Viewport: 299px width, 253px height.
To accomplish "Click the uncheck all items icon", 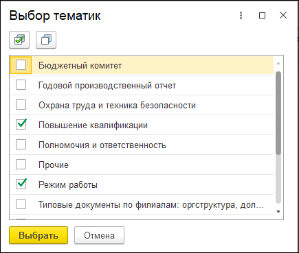I will click(46, 40).
